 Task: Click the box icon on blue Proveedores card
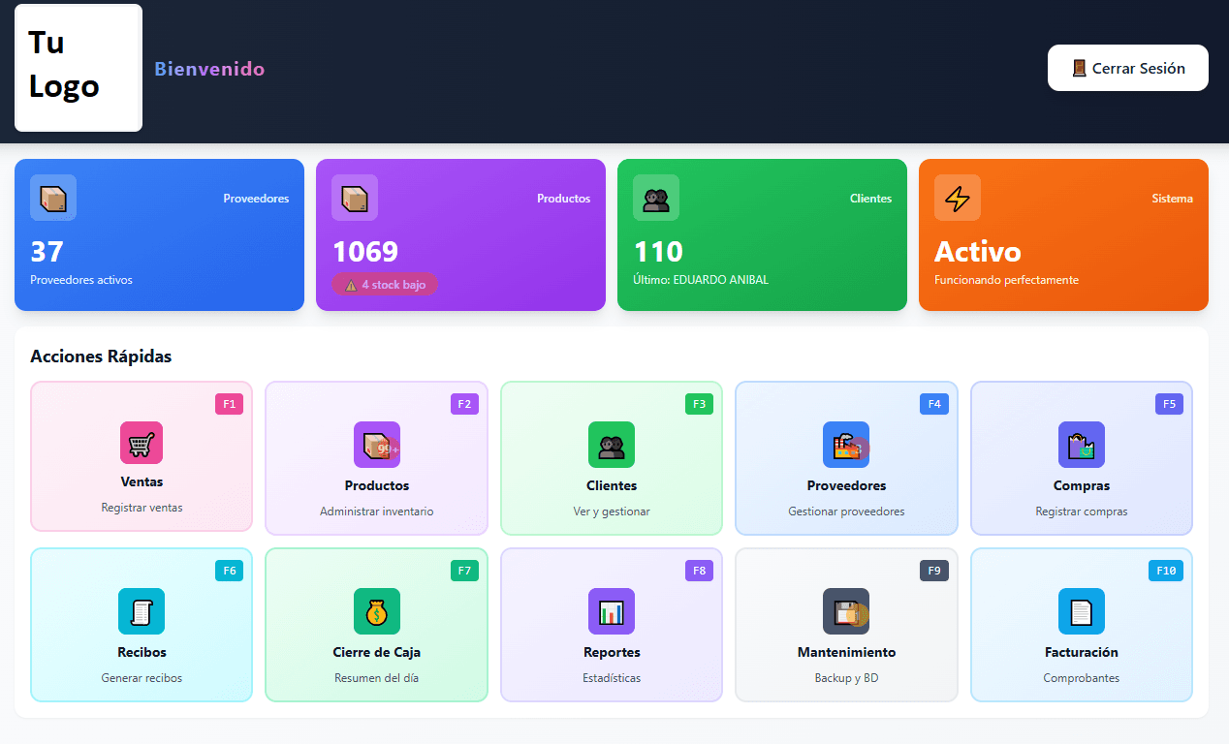click(x=53, y=198)
